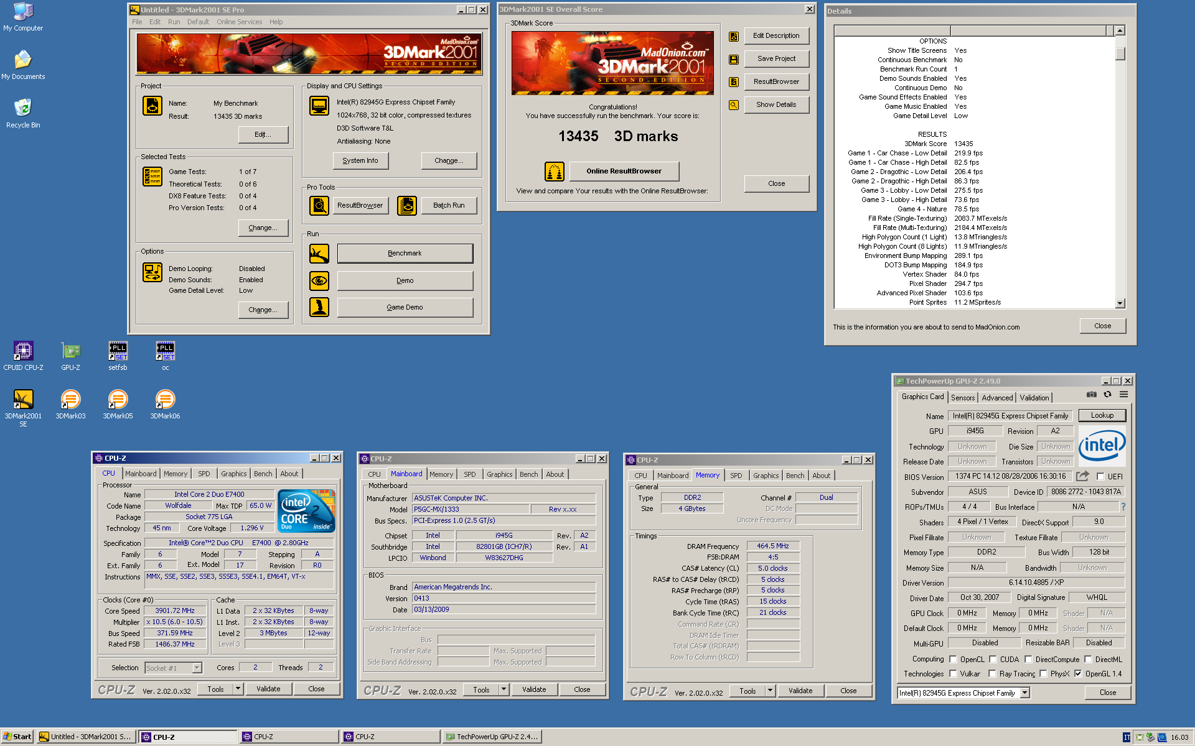Click the Game Demo icon
The image size is (1195, 746).
point(319,307)
